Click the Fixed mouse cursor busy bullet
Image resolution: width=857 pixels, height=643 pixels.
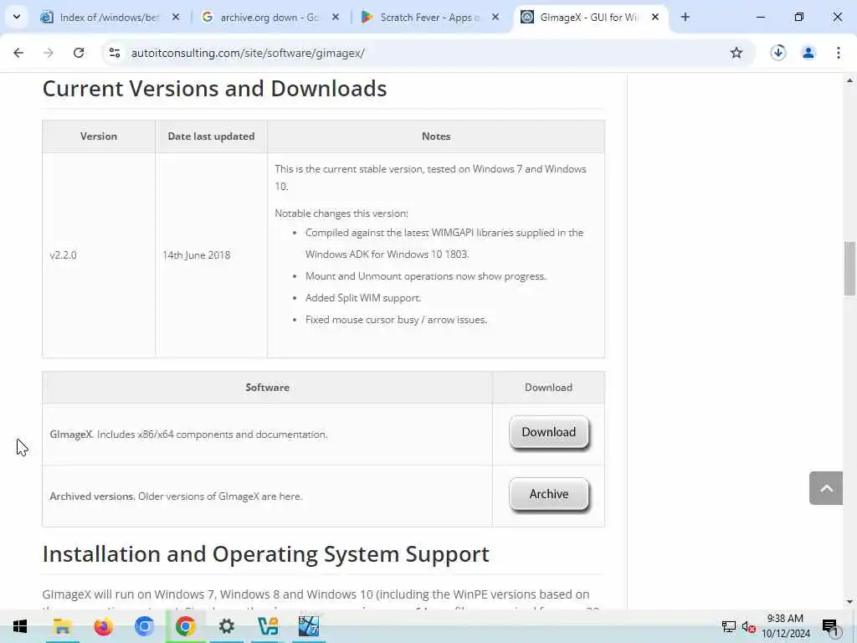tap(396, 320)
